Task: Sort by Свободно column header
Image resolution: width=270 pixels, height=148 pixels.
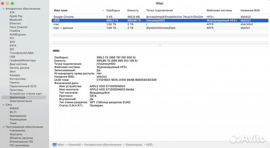Action: click(113, 10)
